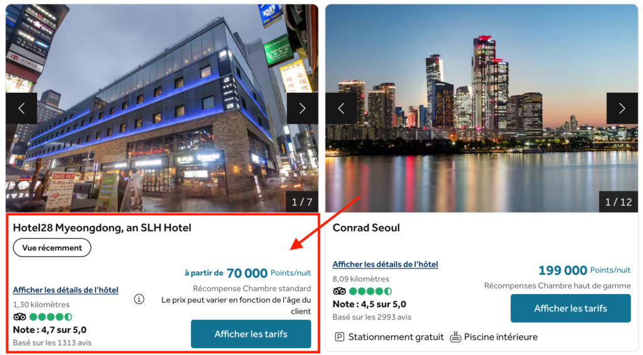Open Afficher les détails de l'hôtel for Conrad
The height and width of the screenshot is (355, 643).
tap(385, 265)
